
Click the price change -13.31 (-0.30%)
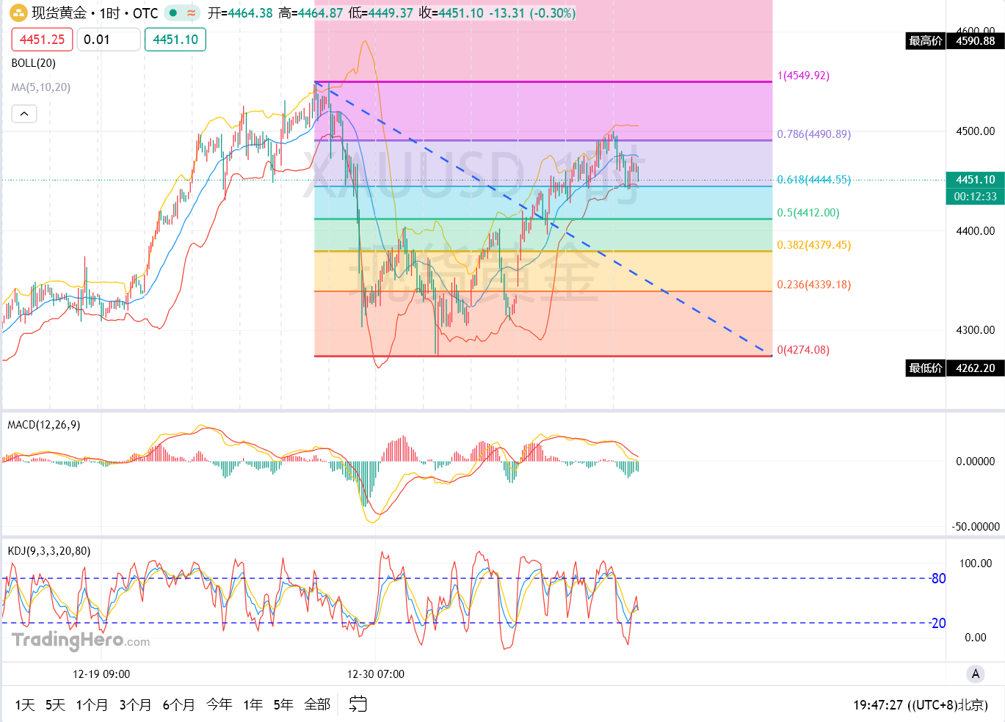click(x=533, y=13)
